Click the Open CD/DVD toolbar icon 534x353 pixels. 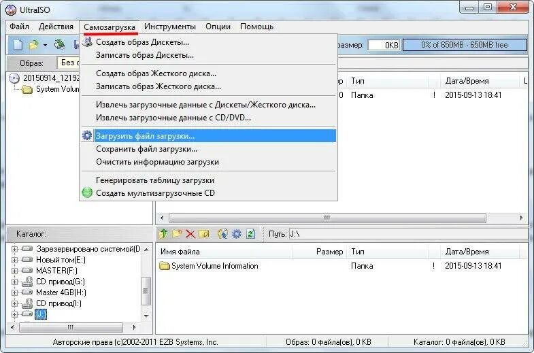click(x=60, y=45)
